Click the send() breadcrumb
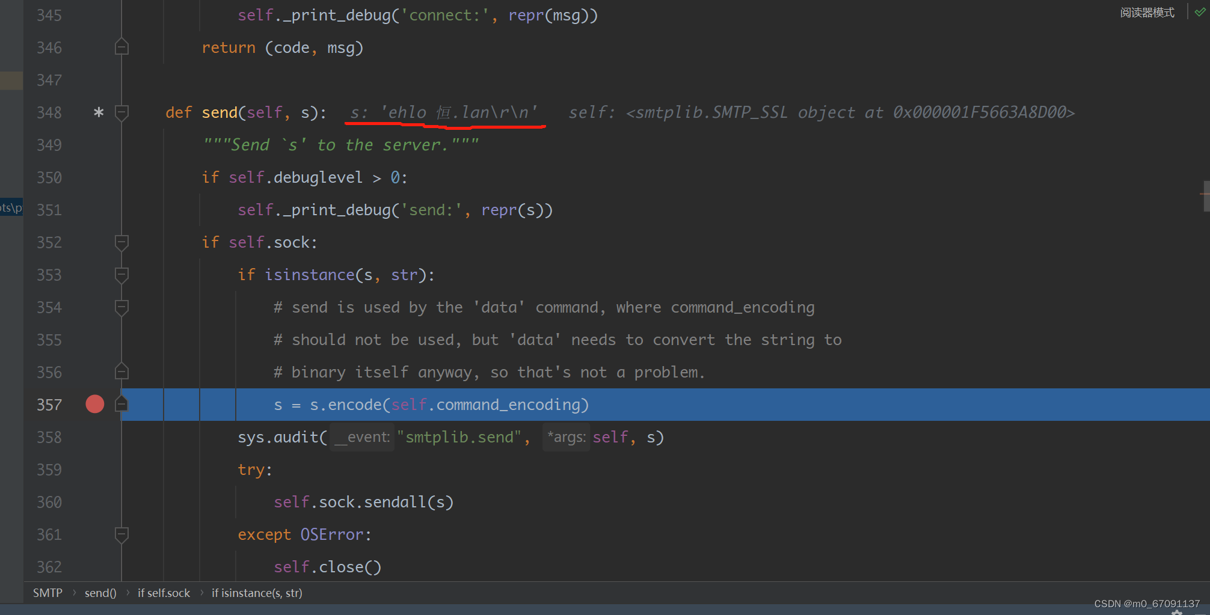Image resolution: width=1210 pixels, height=615 pixels. tap(100, 593)
